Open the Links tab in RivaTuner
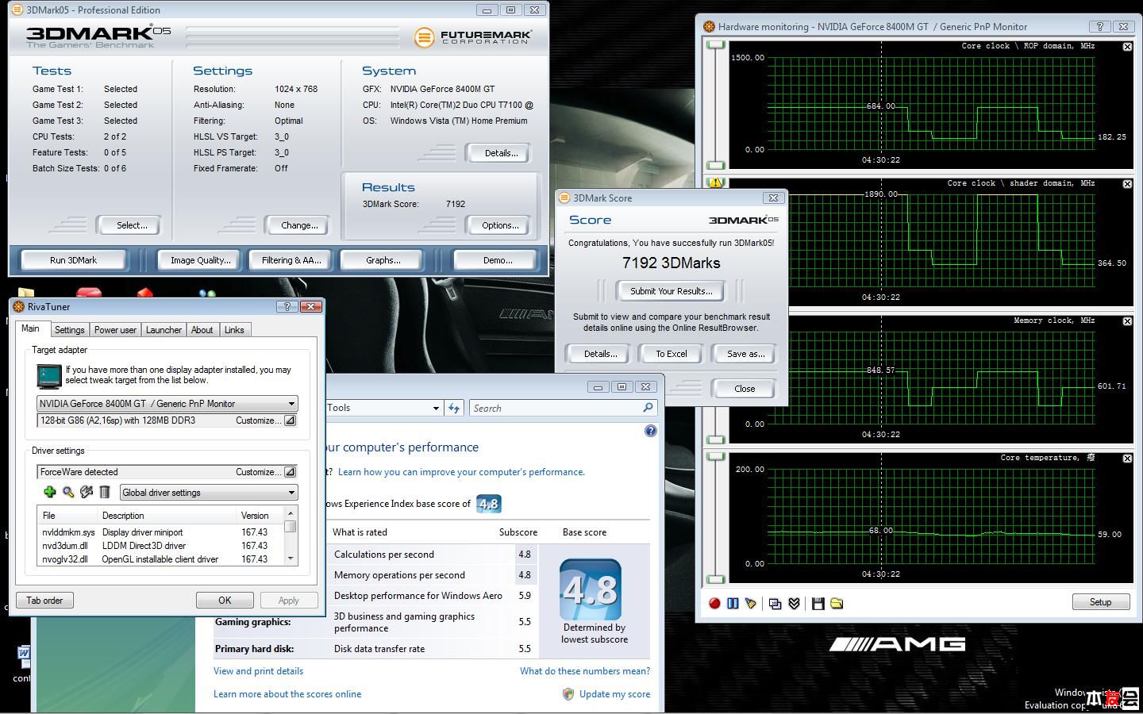This screenshot has height=714, width=1143. [234, 330]
